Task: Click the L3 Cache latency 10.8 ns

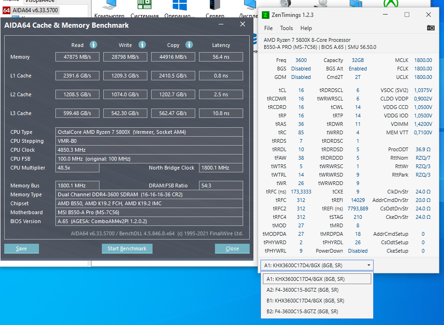Action: tap(221, 113)
